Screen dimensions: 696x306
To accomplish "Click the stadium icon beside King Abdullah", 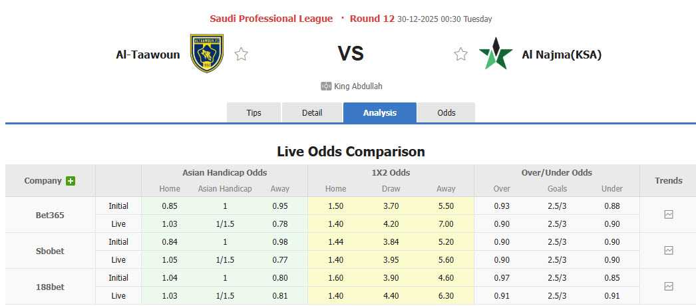I will pyautogui.click(x=326, y=86).
